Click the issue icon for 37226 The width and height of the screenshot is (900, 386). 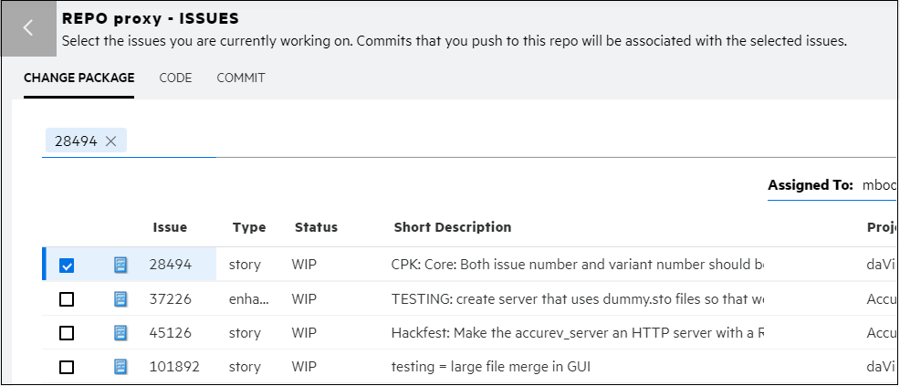[120, 298]
